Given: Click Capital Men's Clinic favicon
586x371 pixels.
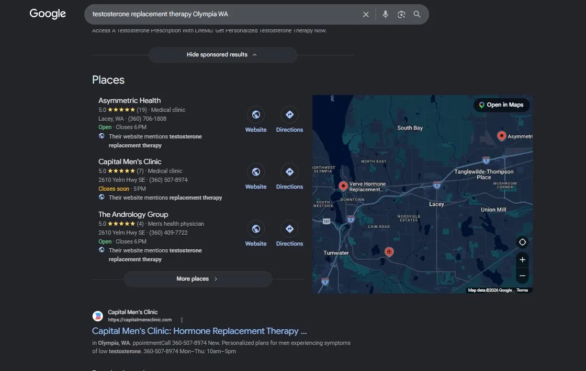Looking at the screenshot, I should tap(97, 316).
